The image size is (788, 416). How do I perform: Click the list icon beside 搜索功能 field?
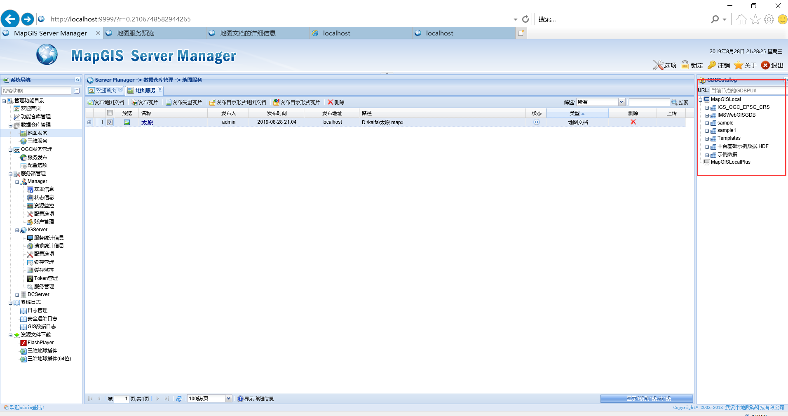77,91
